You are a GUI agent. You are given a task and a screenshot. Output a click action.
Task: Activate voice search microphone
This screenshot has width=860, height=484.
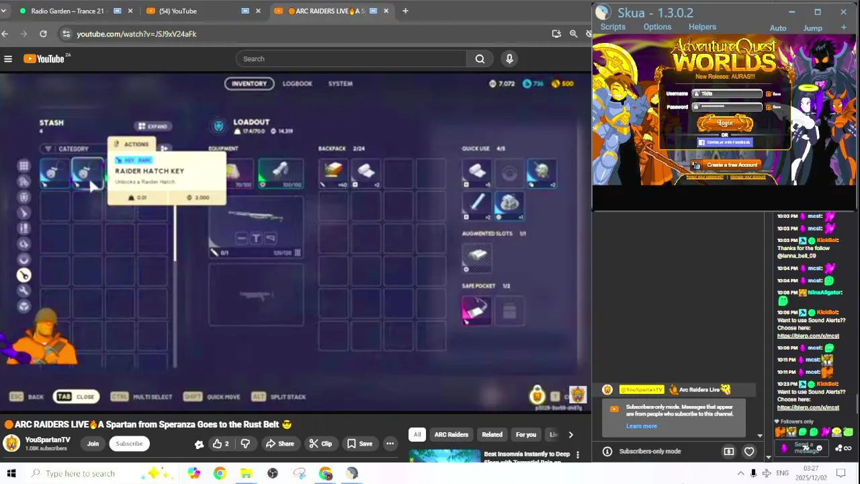(509, 59)
